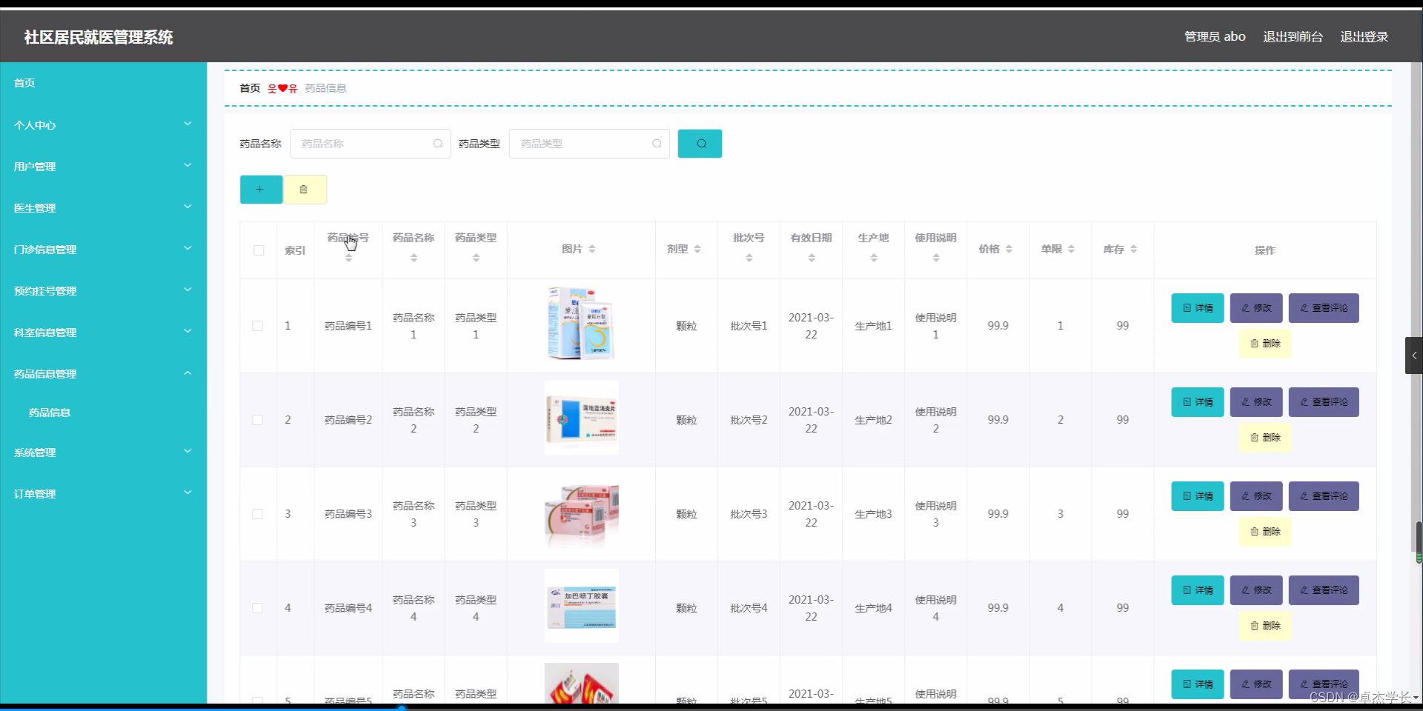The height and width of the screenshot is (711, 1423).
Task: Check the checkbox on row 4
Action: (x=257, y=607)
